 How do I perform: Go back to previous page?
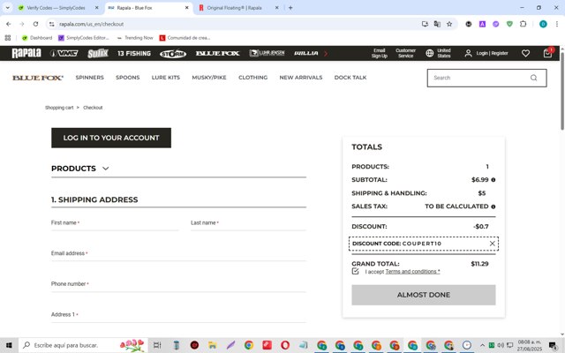click(x=9, y=24)
